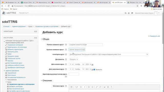
Task: Open the Русский (ru) language menu
Action: [24, 13]
